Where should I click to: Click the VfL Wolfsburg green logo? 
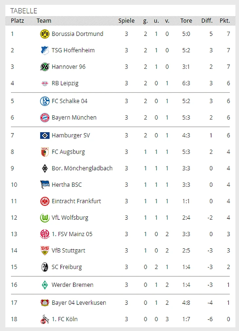coord(45,218)
